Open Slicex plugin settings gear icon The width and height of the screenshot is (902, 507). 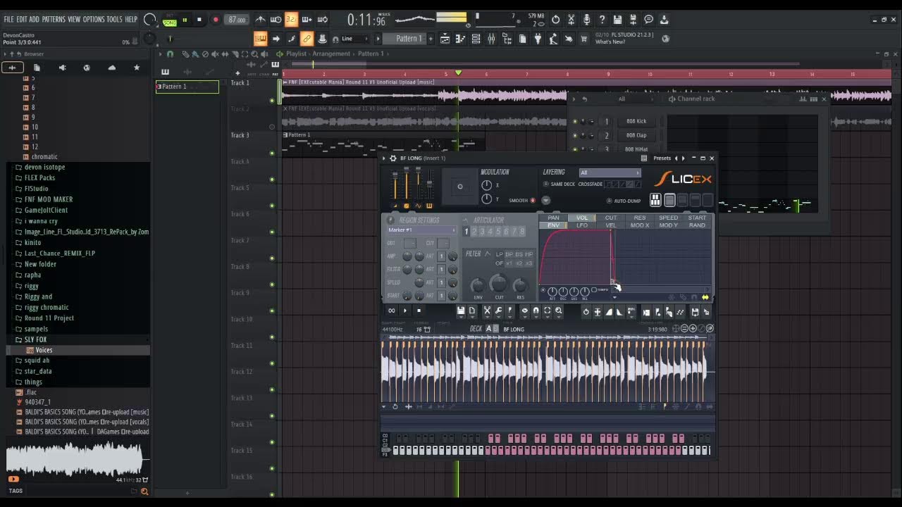pos(393,158)
